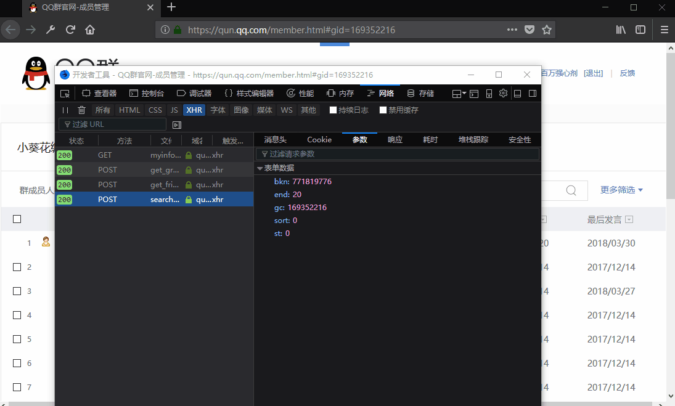Switch to 耗时 (Timings) tab
Screen dimensions: 675x406
(x=430, y=140)
